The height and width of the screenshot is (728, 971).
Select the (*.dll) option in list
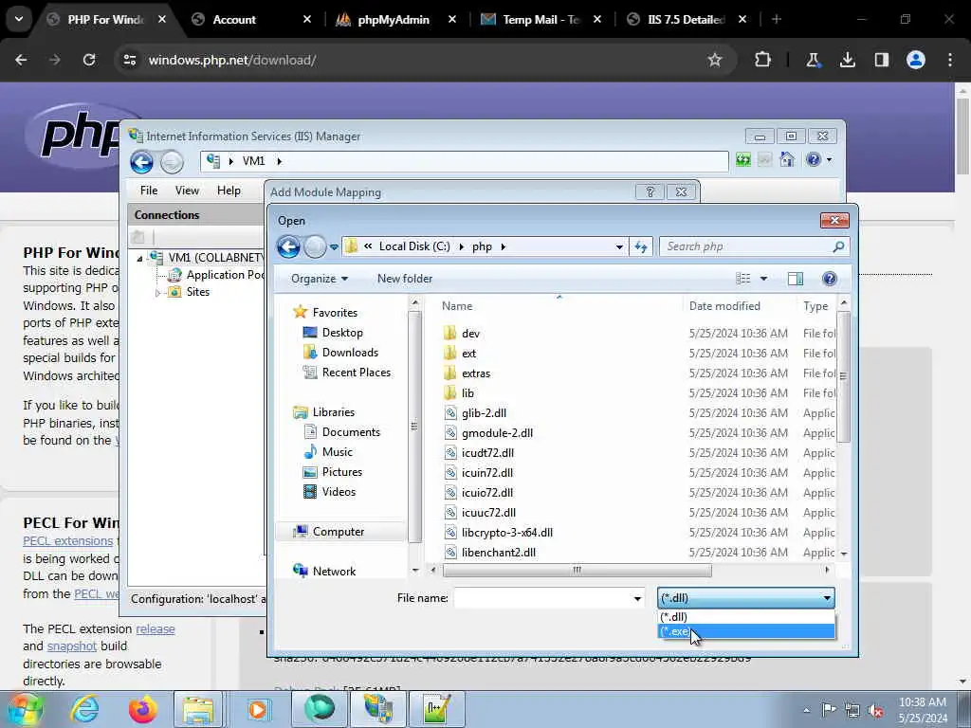[745, 617]
